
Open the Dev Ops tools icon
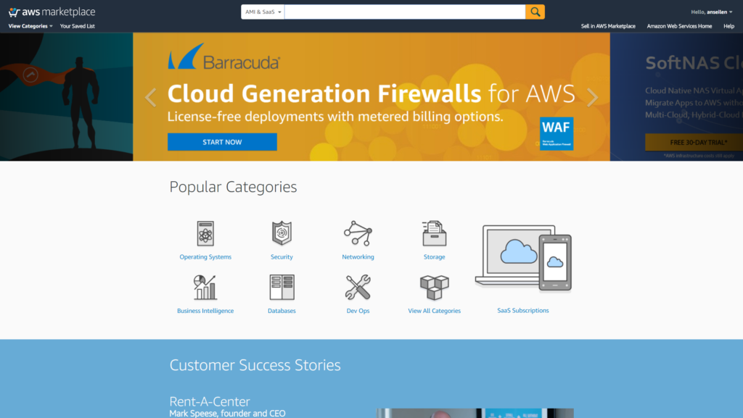point(358,287)
